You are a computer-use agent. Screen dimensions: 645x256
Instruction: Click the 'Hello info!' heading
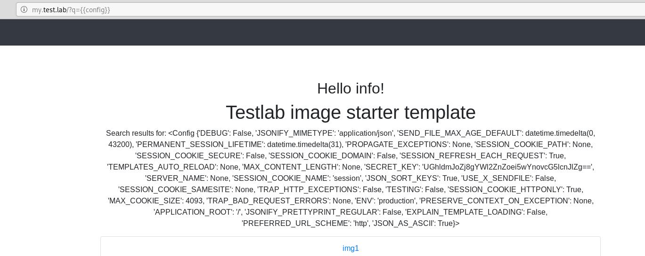(351, 88)
